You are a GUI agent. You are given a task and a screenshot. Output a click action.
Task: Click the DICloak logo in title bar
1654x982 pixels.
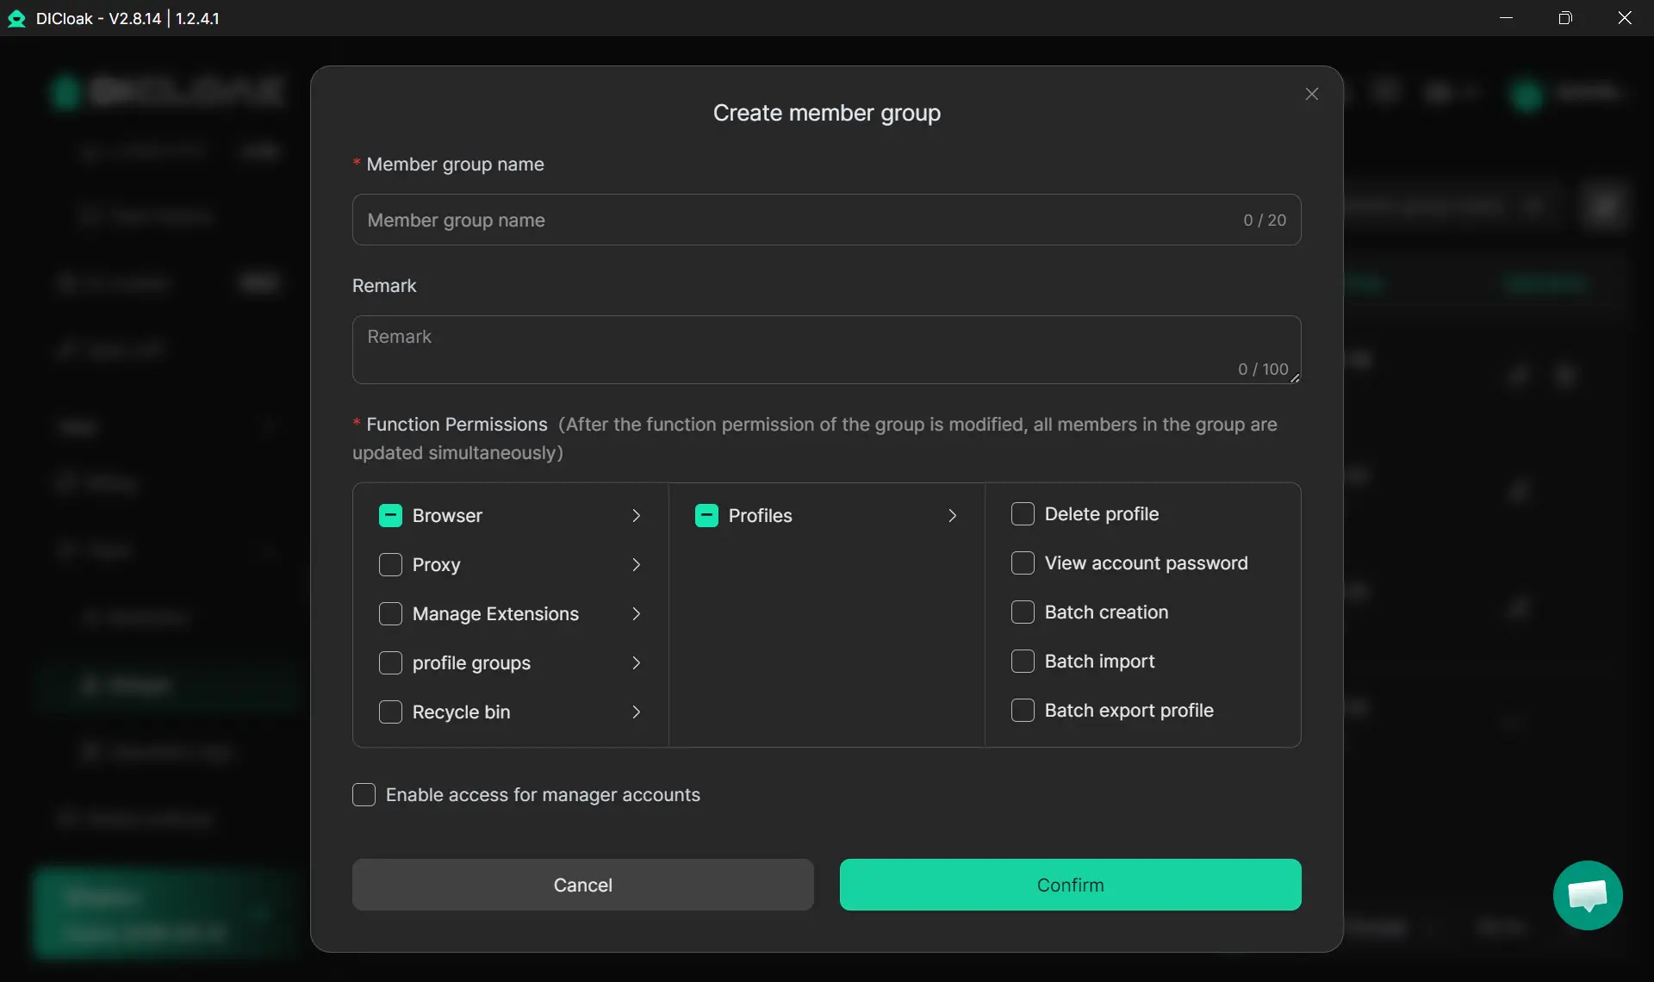(x=16, y=18)
